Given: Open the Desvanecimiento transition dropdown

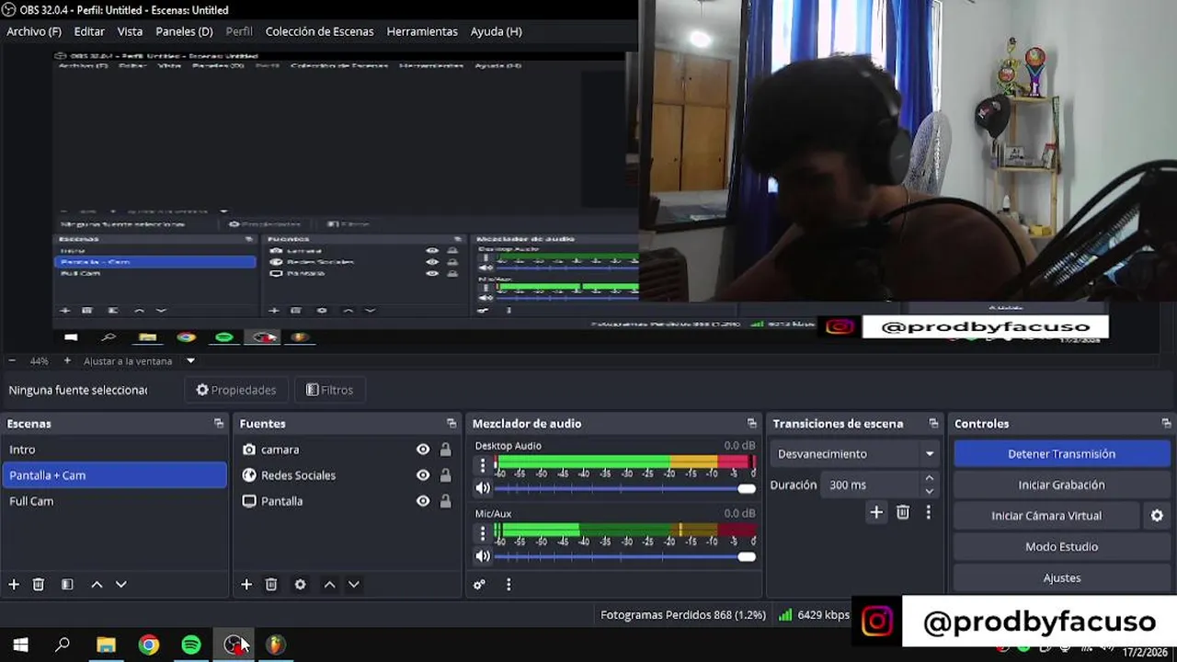Looking at the screenshot, I should coord(855,453).
